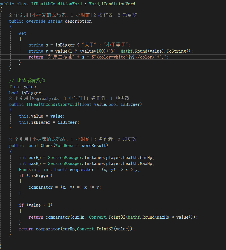Click interface name IConditionWord
The height and width of the screenshot is (250, 226).
(x=118, y=4)
